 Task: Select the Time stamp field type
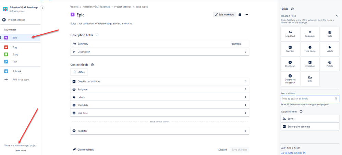tap(310, 49)
